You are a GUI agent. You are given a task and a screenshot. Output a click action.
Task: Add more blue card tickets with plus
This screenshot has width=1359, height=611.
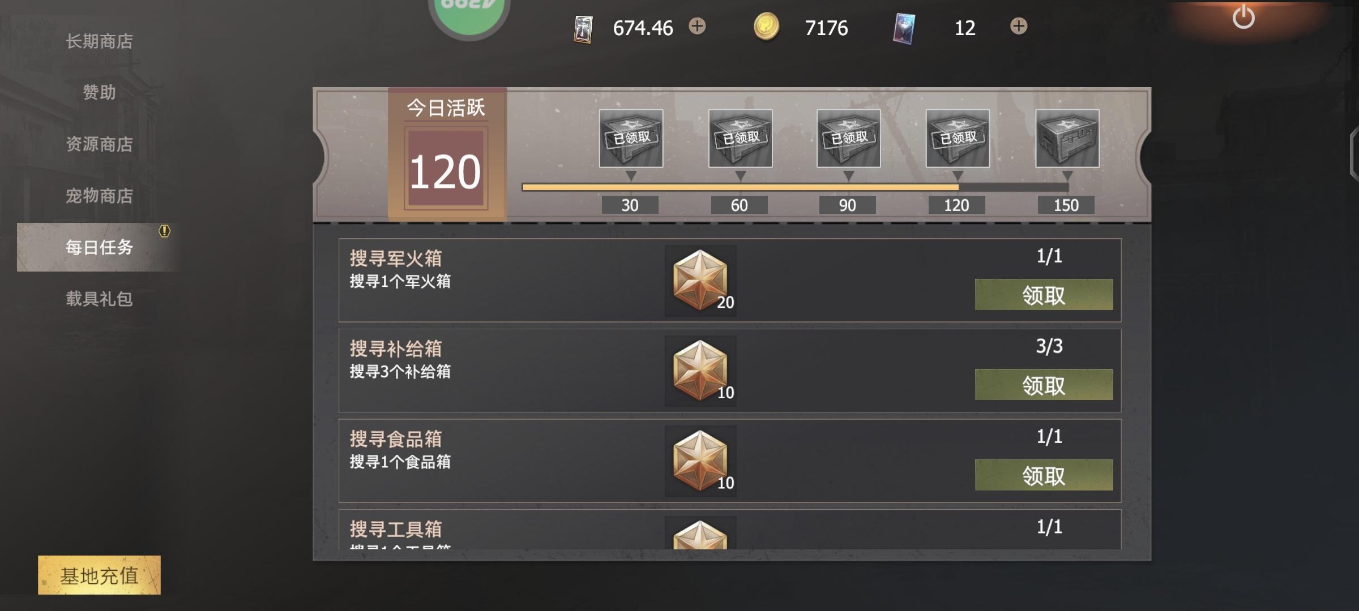[1019, 26]
